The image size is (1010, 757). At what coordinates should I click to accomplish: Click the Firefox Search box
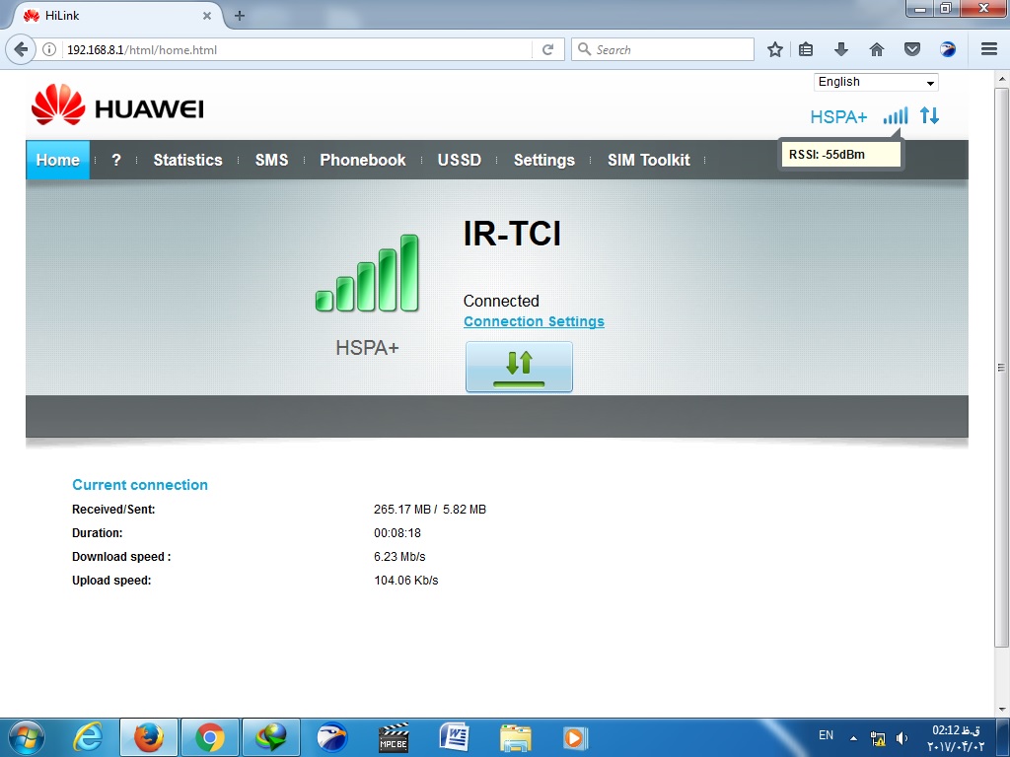pos(663,49)
